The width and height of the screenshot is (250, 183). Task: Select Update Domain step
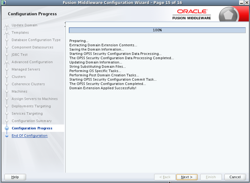click(24, 25)
